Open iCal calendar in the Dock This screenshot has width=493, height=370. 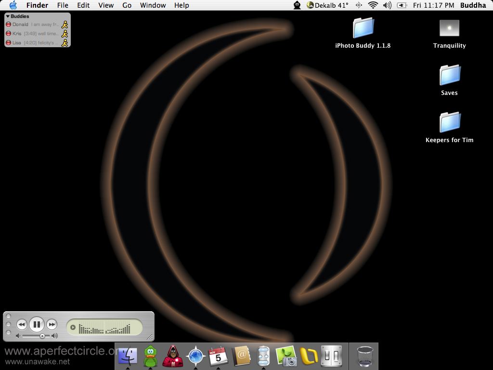point(218,356)
